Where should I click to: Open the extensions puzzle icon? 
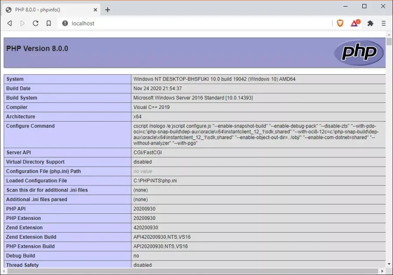[370, 23]
